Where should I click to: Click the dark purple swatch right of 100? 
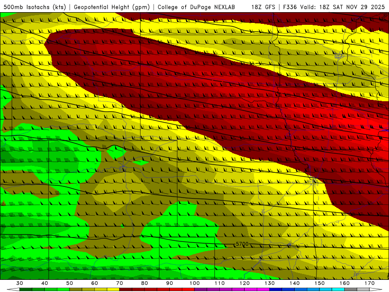pyautogui.click(x=201, y=289)
